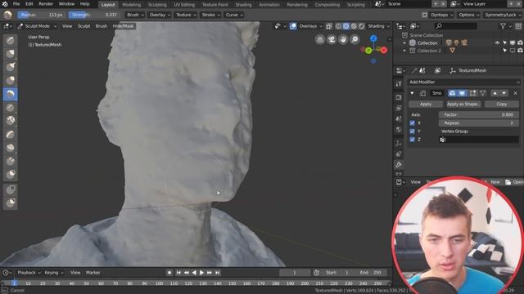Image resolution: width=524 pixels, height=294 pixels.
Task: Open the Curve dropdown
Action: coord(234,15)
